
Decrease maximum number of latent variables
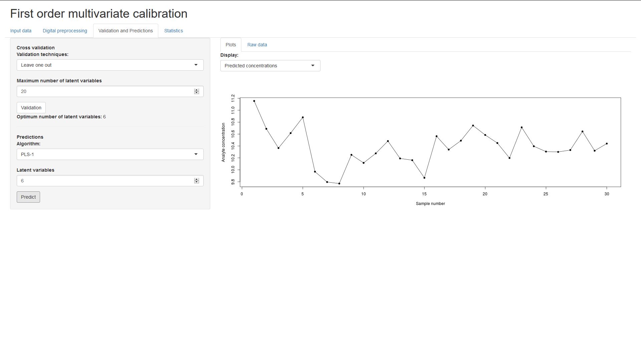click(x=197, y=93)
